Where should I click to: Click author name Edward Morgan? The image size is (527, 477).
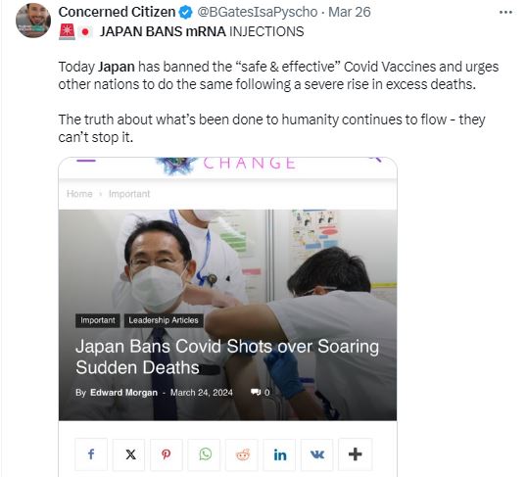coord(123,393)
